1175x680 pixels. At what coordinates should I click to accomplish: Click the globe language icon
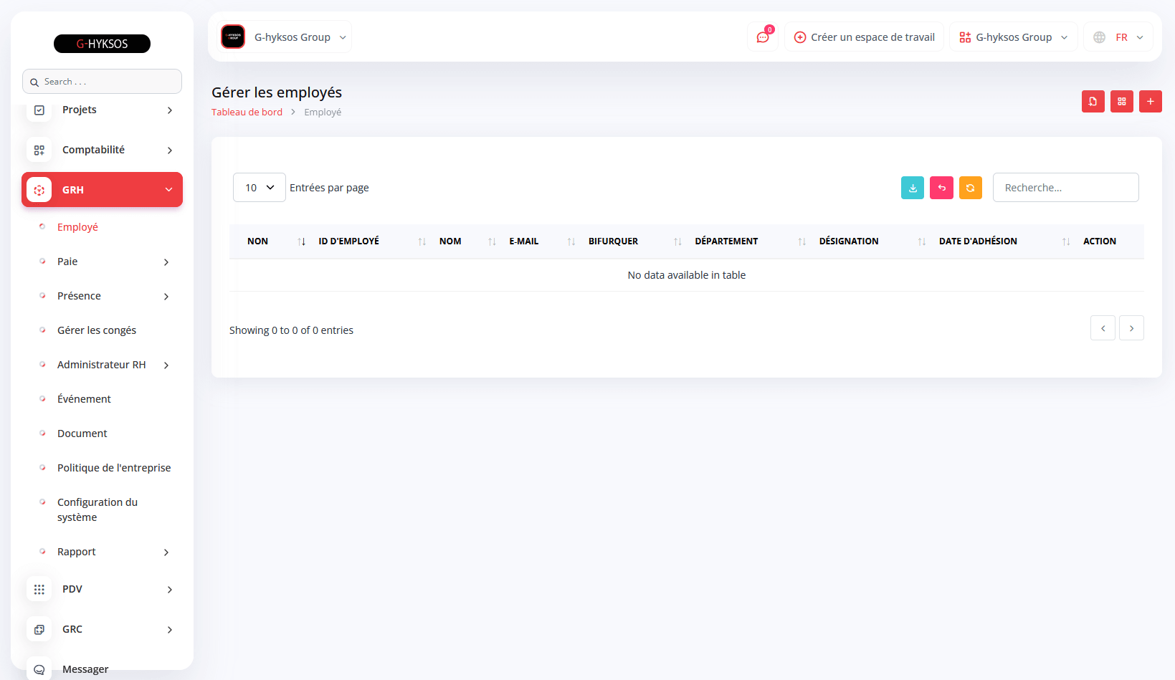click(x=1099, y=37)
